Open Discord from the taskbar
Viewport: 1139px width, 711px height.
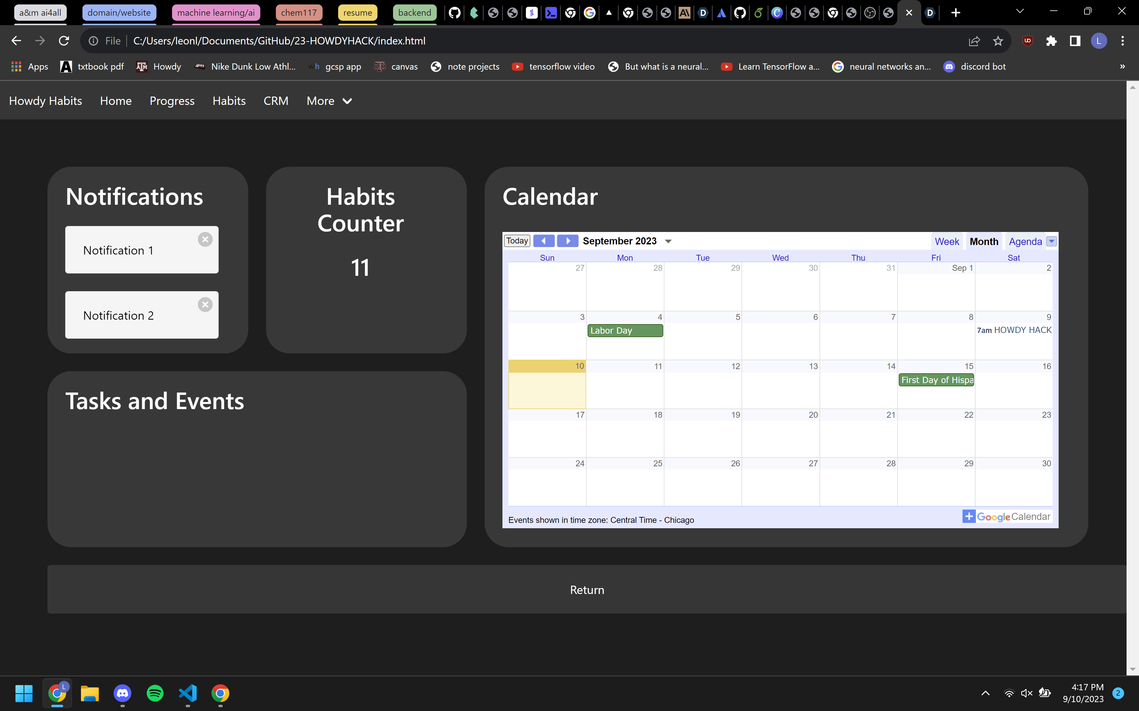tap(123, 694)
